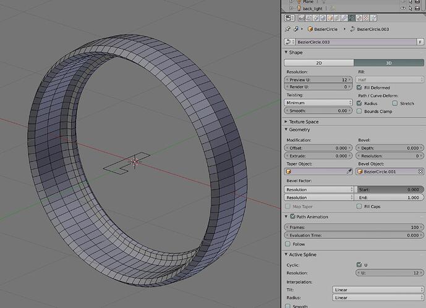Switch to the World properties tab

point(323,18)
